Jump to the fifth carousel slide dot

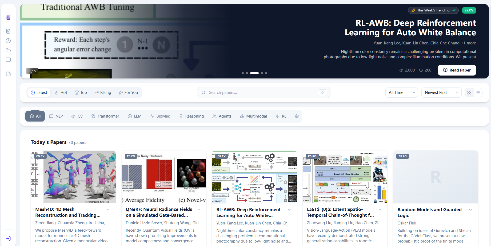(x=266, y=73)
